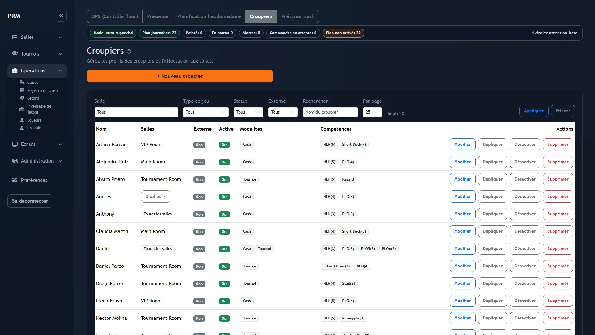Expand Andrés's 2 Salles dropdown
Viewport: 595px width, 335px height.
point(156,196)
